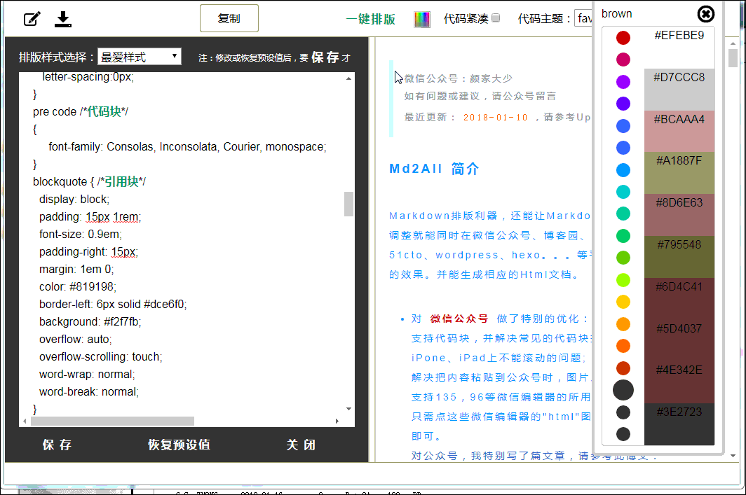746x495 pixels.
Task: Click the 一键排版 button
Action: tap(370, 19)
